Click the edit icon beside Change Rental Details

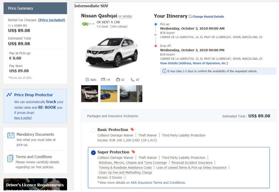[190, 16]
